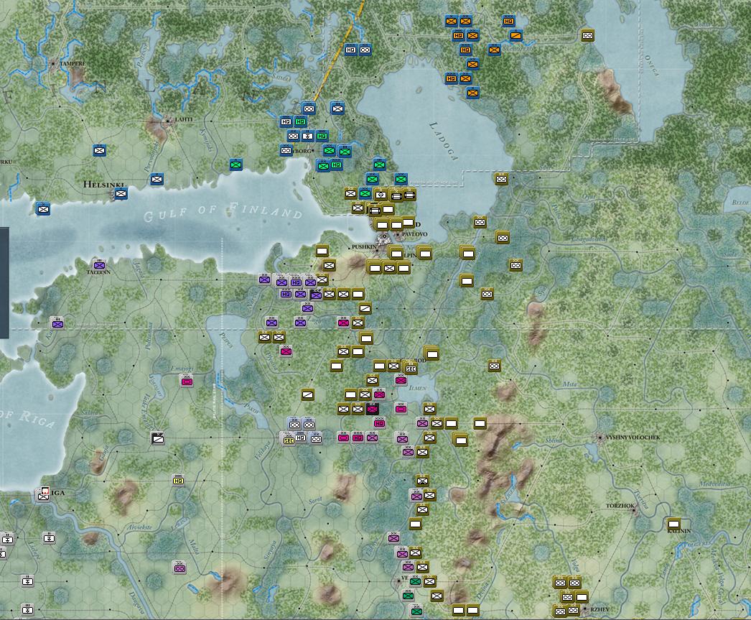The image size is (751, 620).
Task: Select the olive SEC unit near Novgorod
Action: tap(411, 369)
